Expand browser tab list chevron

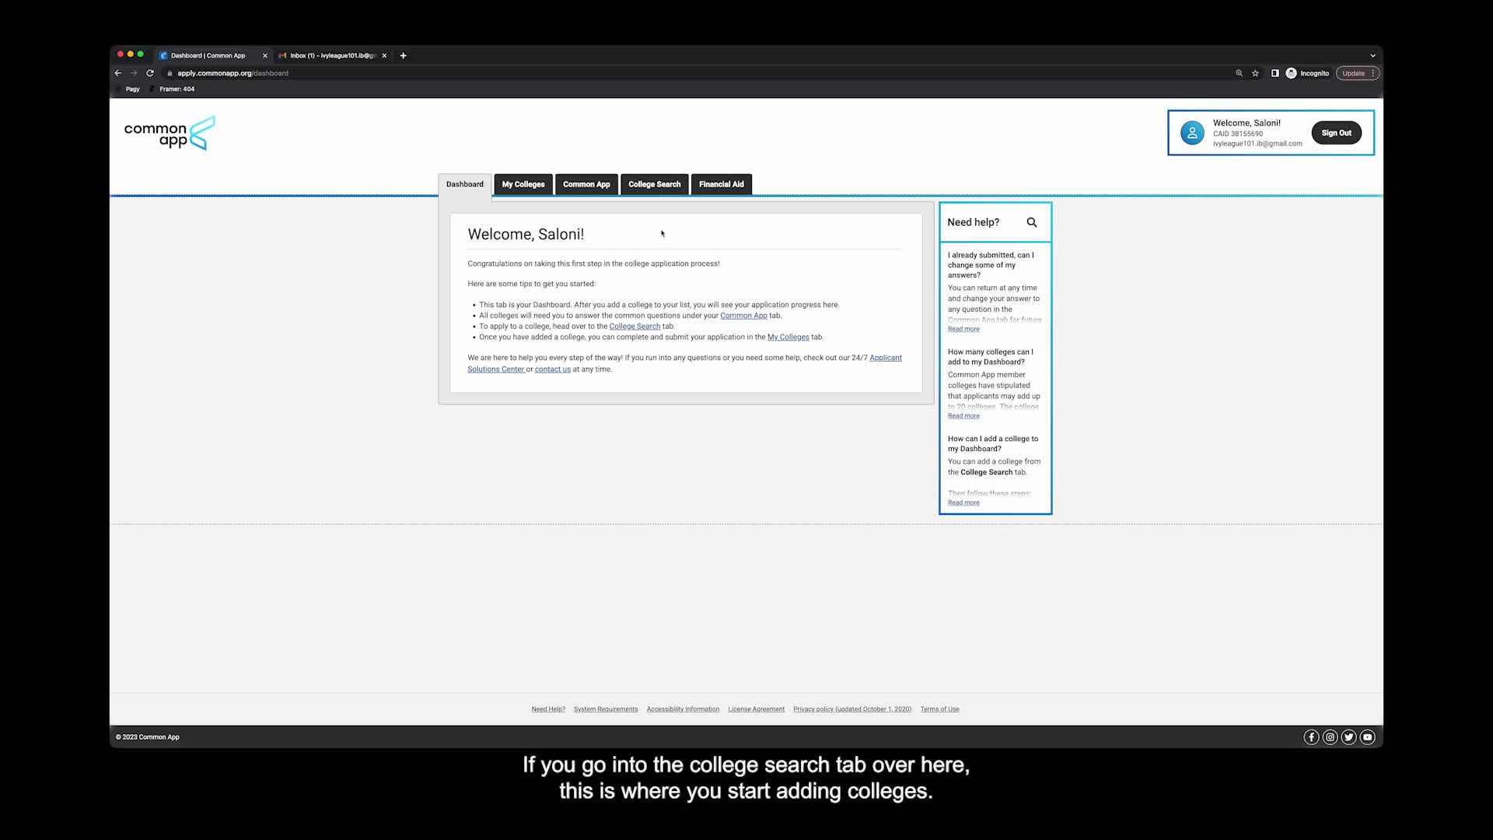pos(1372,55)
